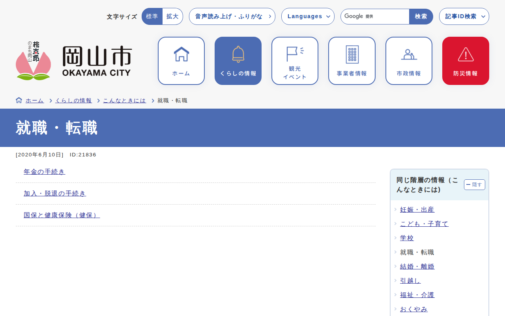Click current 就職・転職 sidebar entry
The height and width of the screenshot is (316, 505).
tap(417, 252)
